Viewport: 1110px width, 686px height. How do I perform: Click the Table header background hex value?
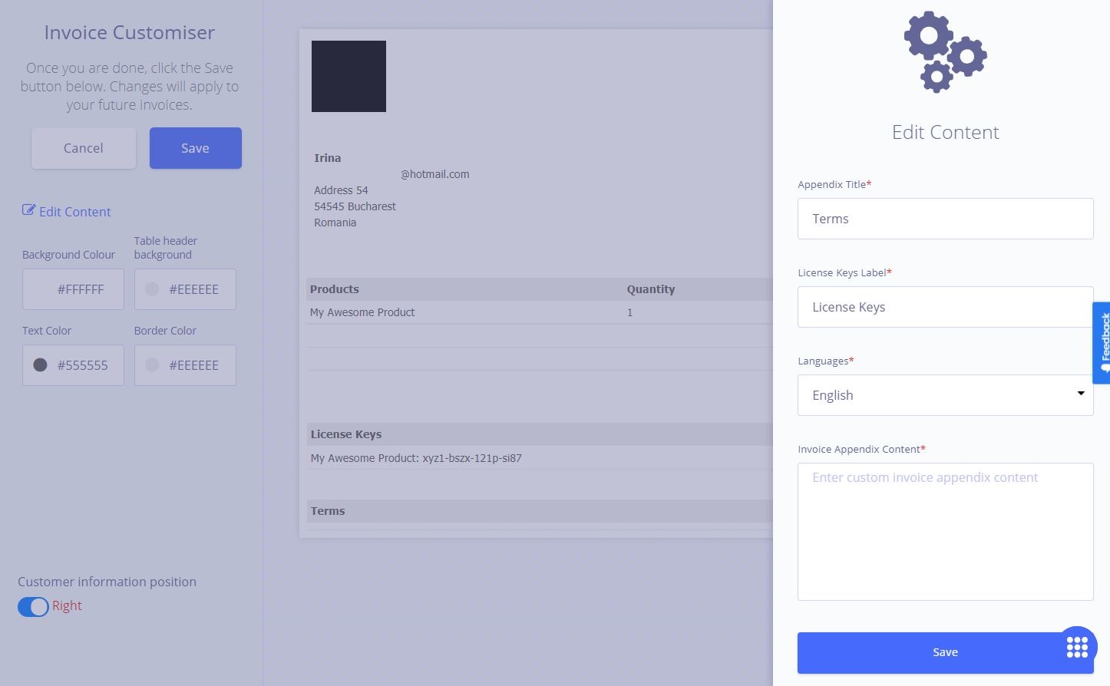point(194,289)
